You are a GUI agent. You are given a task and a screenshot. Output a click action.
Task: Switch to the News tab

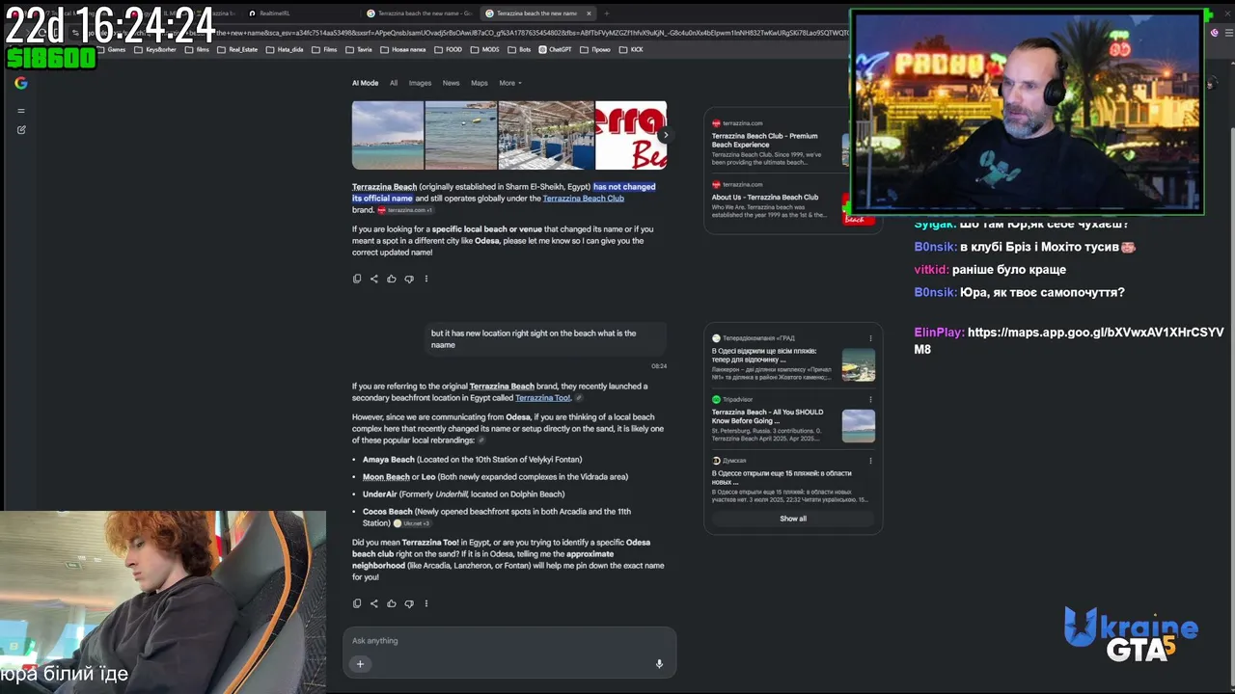pyautogui.click(x=451, y=83)
